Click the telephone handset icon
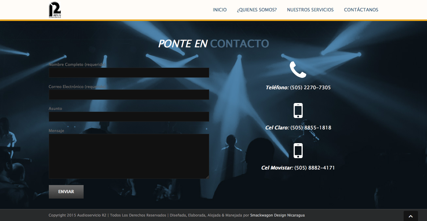The width and height of the screenshot is (427, 221). click(x=298, y=69)
